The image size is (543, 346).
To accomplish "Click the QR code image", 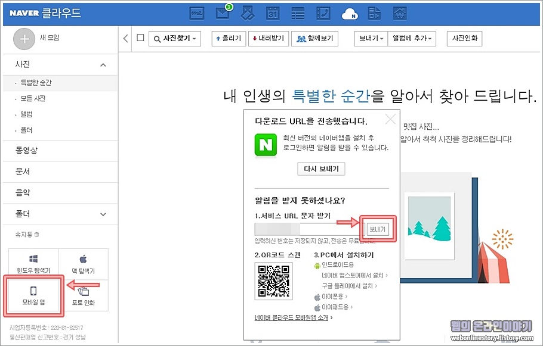I will (273, 281).
